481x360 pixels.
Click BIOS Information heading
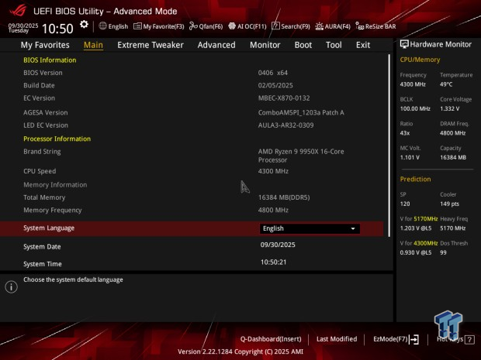click(50, 60)
